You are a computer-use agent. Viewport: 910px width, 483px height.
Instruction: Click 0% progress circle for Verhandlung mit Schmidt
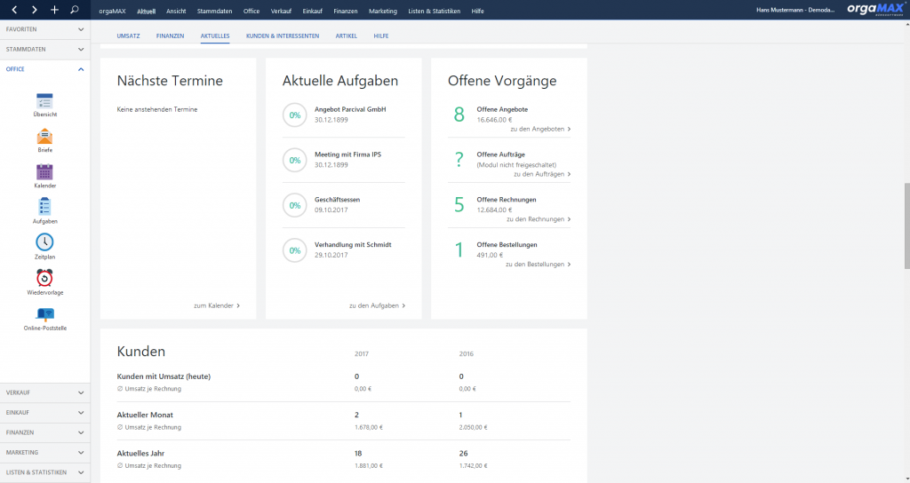pyautogui.click(x=295, y=251)
